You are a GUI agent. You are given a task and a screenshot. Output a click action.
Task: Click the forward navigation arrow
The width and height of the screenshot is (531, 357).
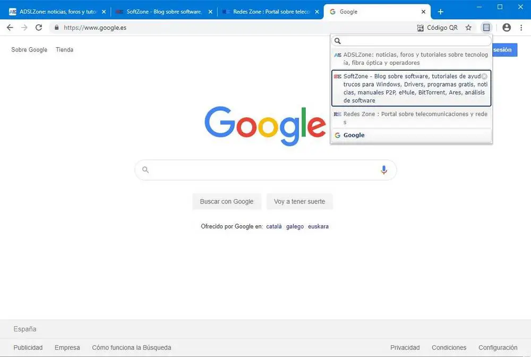[24, 28]
